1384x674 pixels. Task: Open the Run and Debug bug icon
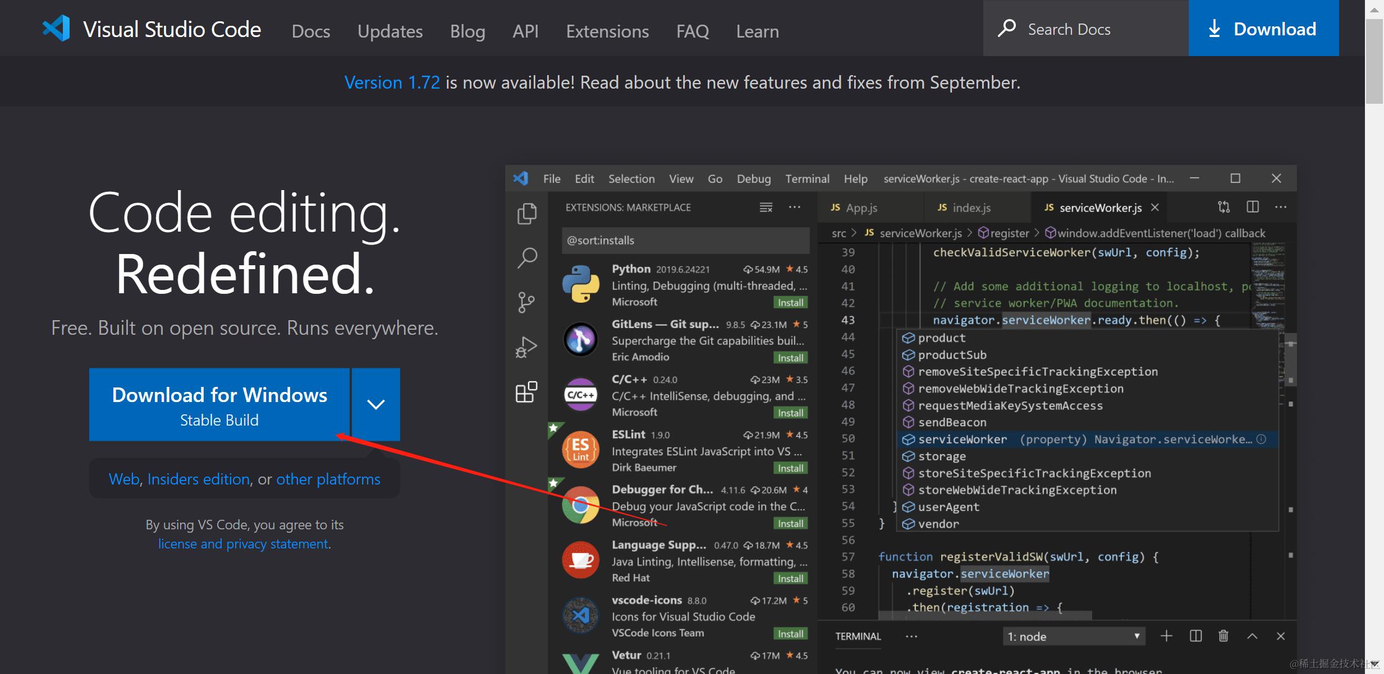[526, 347]
